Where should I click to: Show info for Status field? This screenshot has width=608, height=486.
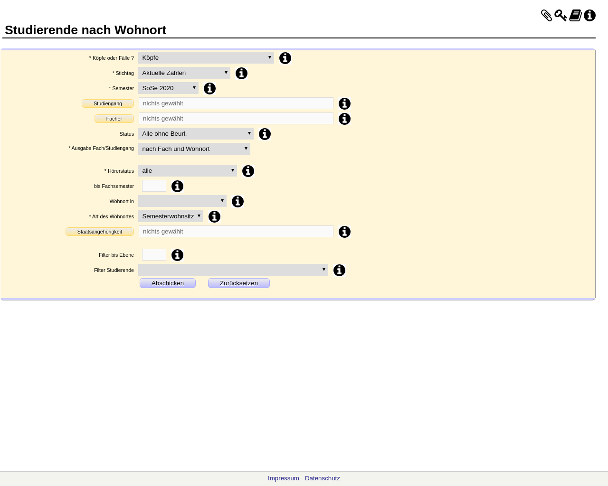click(265, 134)
